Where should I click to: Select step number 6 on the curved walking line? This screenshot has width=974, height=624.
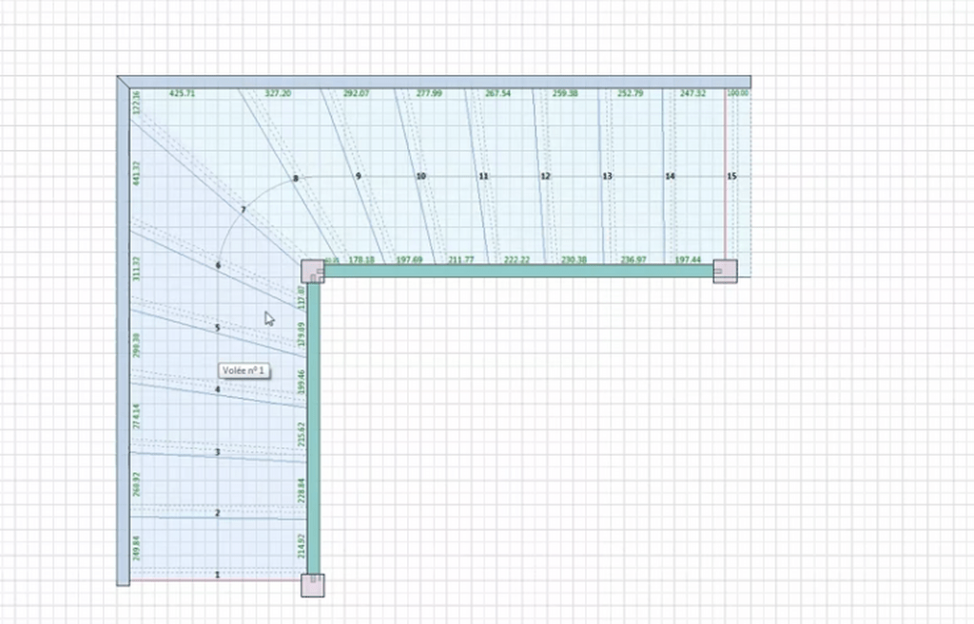218,266
